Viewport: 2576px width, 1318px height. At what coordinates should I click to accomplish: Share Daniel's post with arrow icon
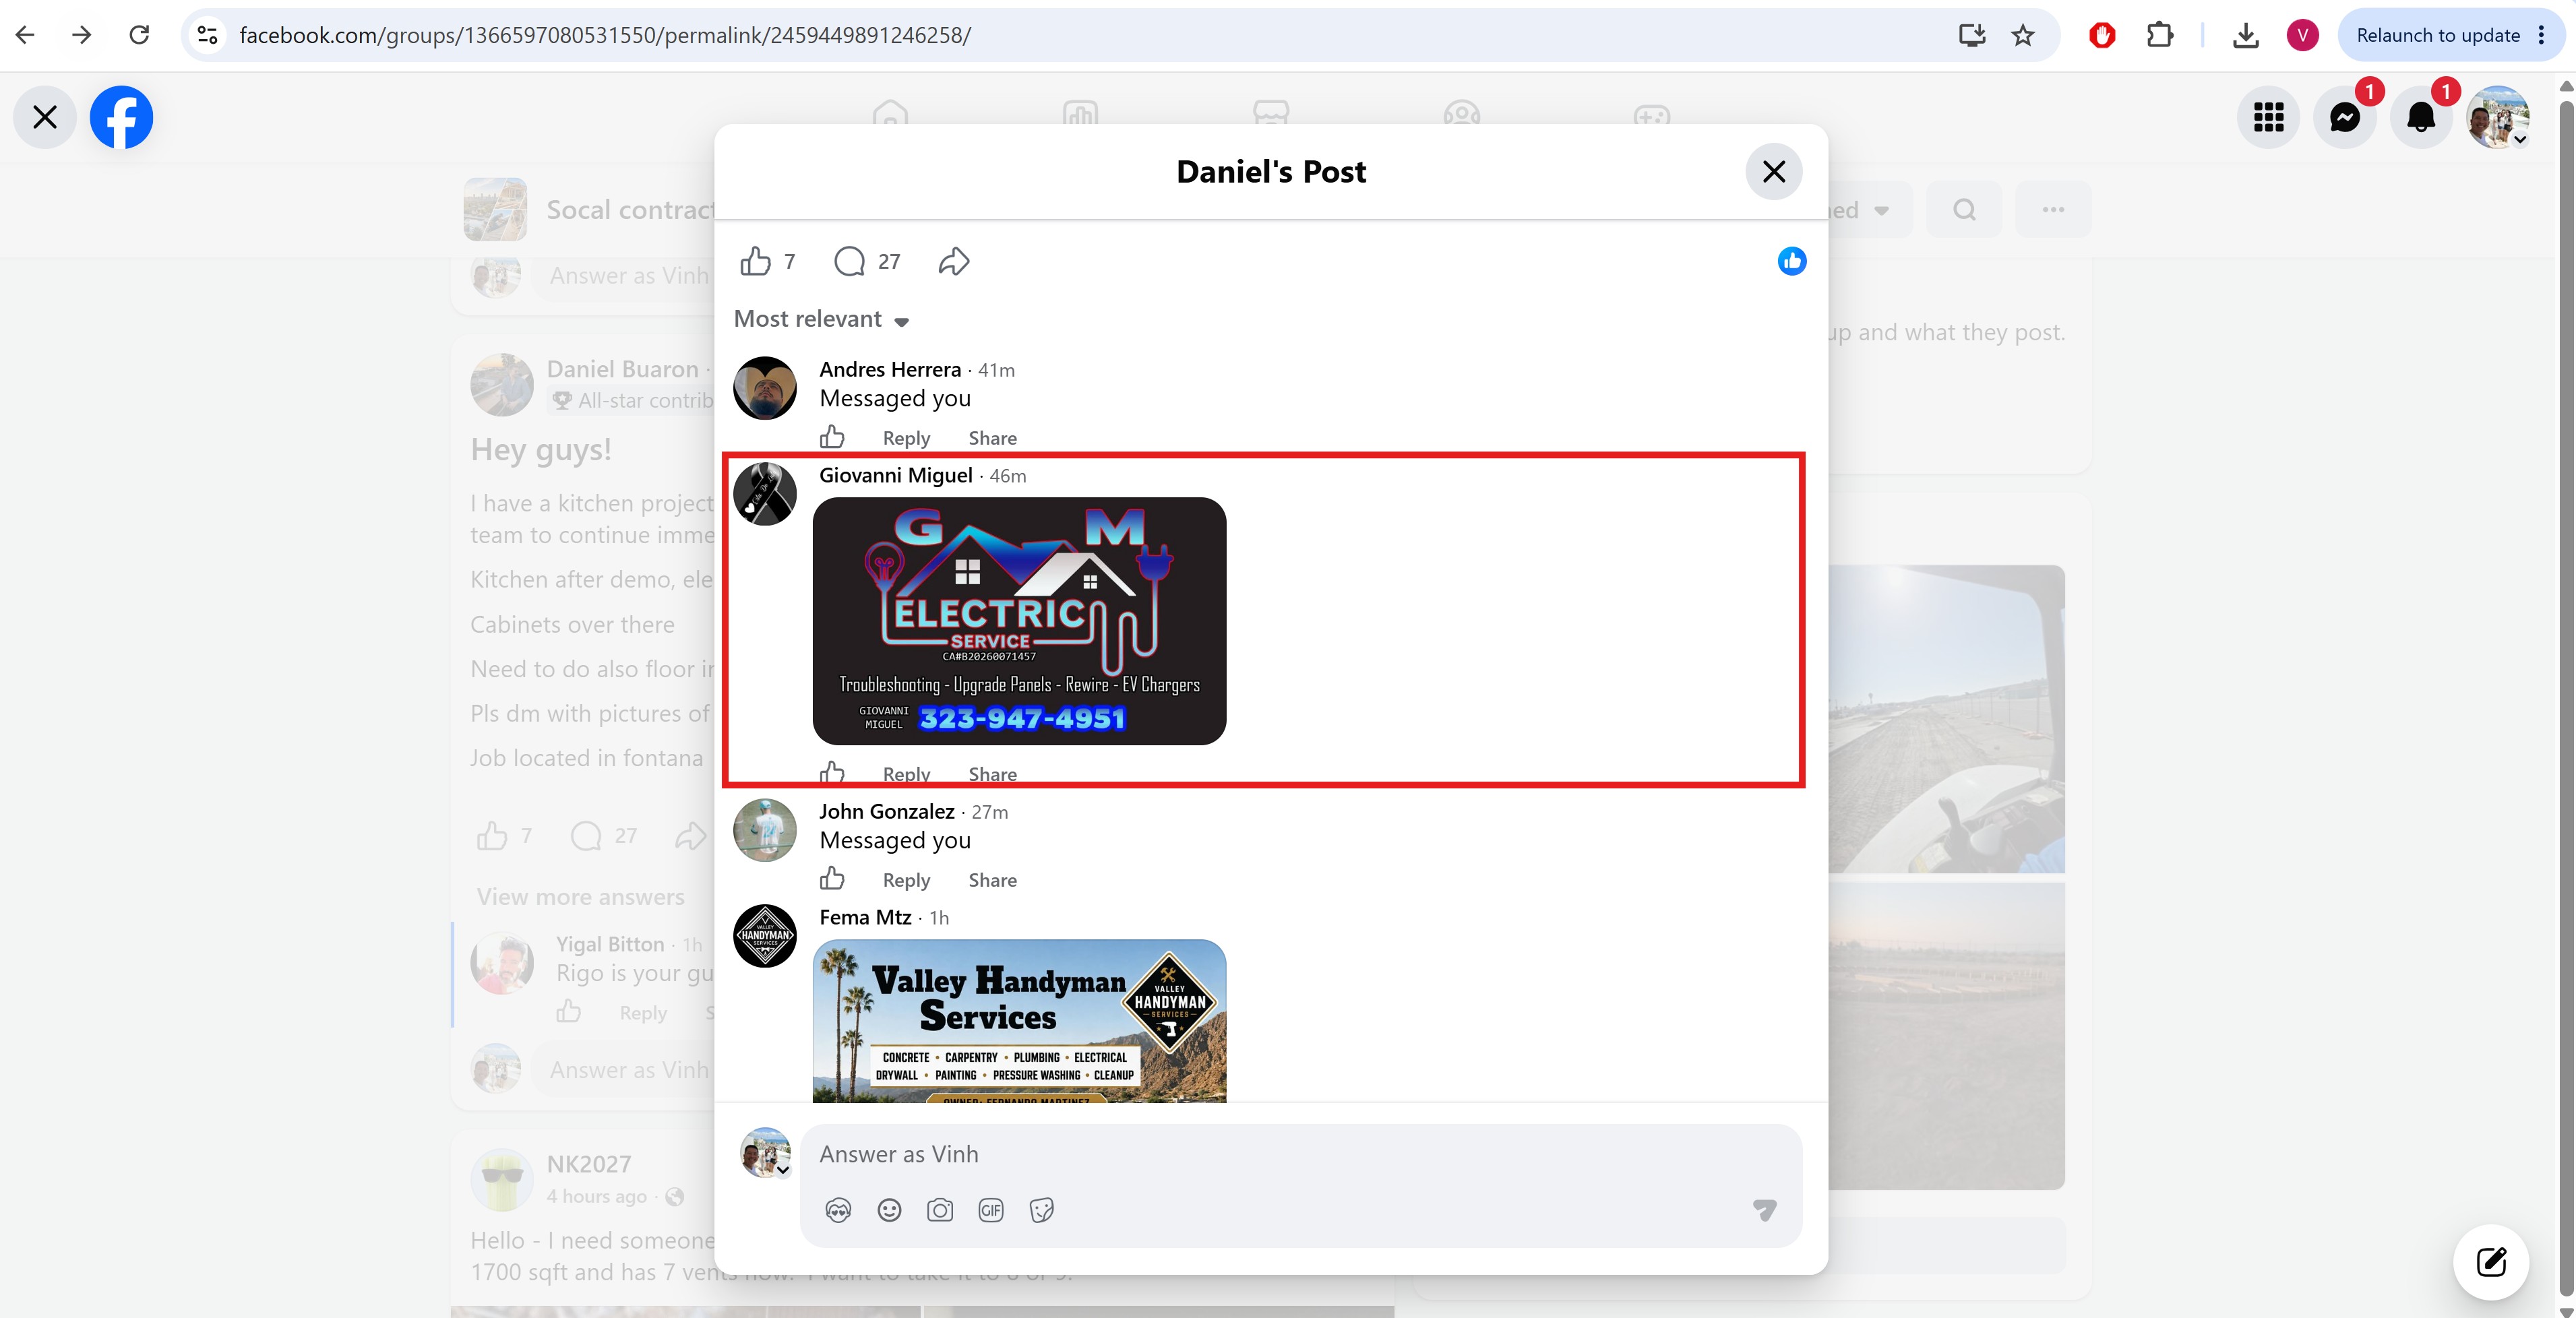click(x=954, y=261)
